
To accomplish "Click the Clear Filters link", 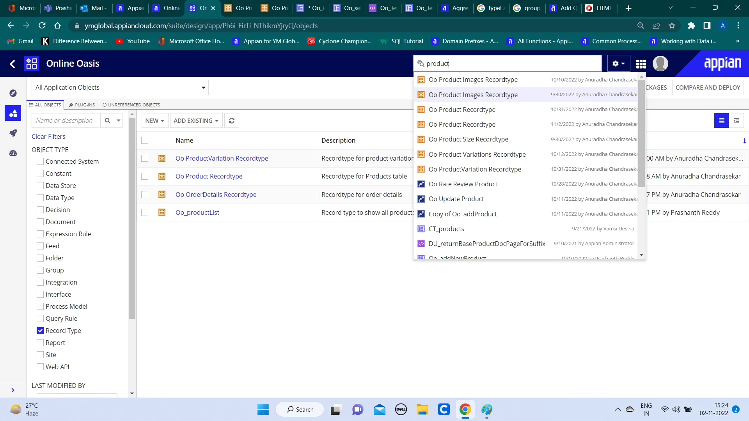I will 48,136.
